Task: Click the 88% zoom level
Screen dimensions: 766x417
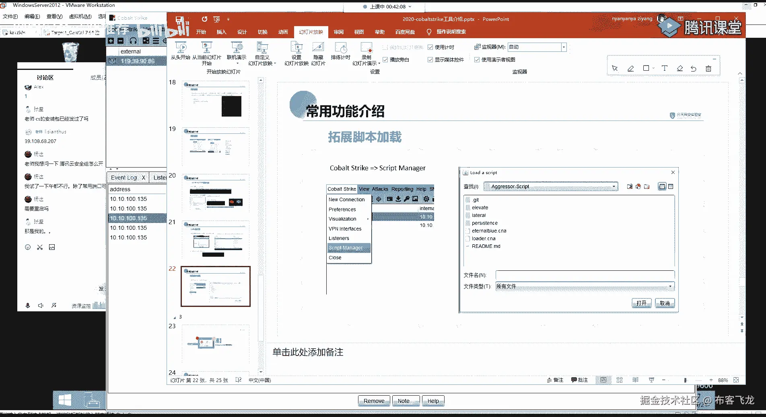Action: (x=723, y=380)
